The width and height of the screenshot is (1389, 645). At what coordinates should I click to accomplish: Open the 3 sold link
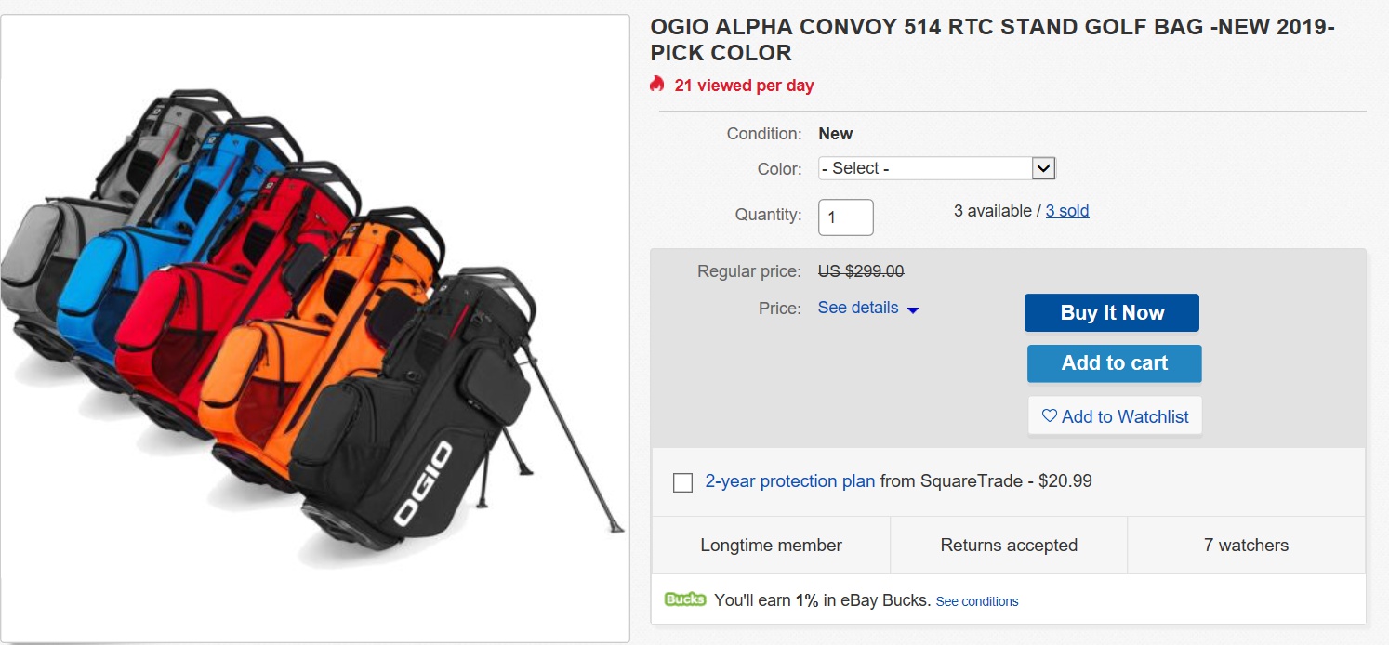(x=1066, y=211)
